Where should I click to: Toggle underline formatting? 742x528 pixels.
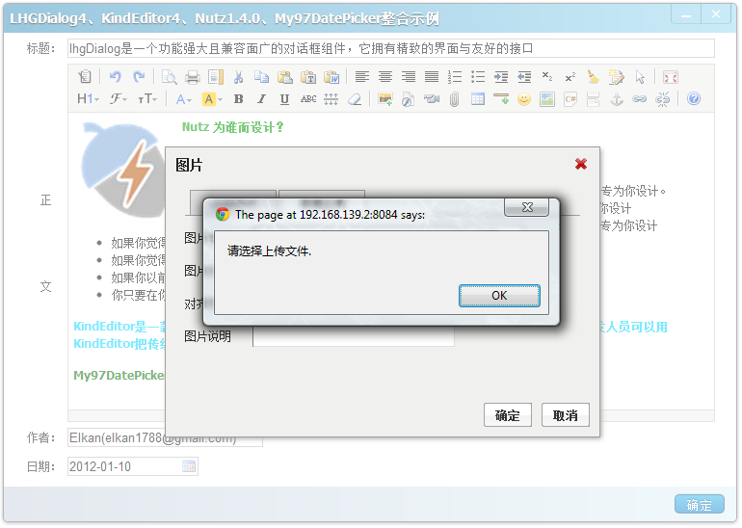(x=285, y=99)
